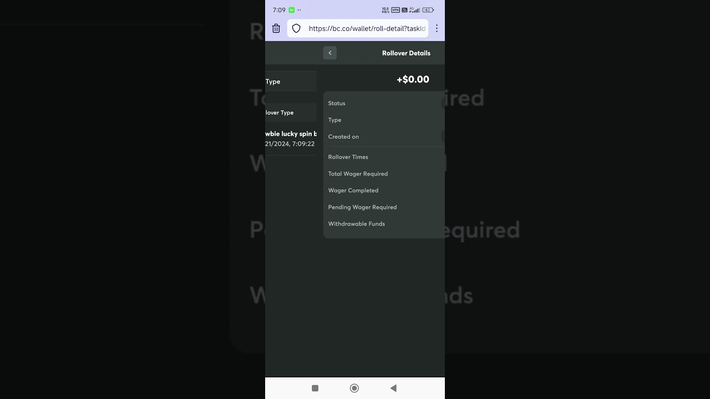Tap the back chevron beside Rollover Details
The image size is (710, 399).
coord(330,53)
